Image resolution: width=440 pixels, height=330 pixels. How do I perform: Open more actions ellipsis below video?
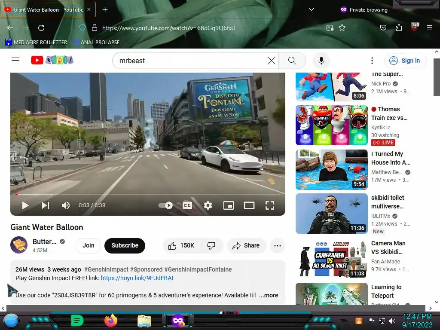(x=278, y=246)
